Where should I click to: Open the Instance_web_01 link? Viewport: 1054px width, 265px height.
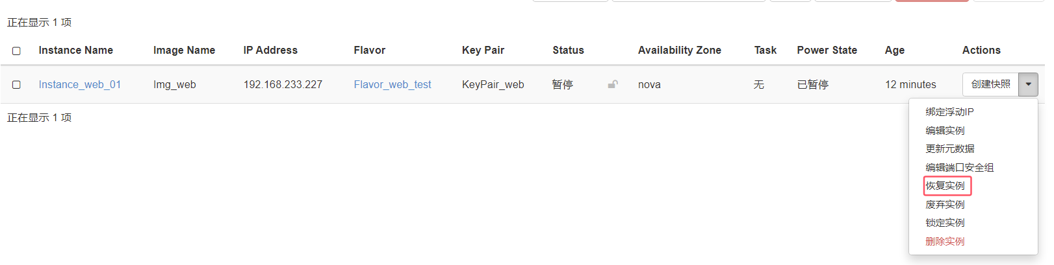coord(79,85)
